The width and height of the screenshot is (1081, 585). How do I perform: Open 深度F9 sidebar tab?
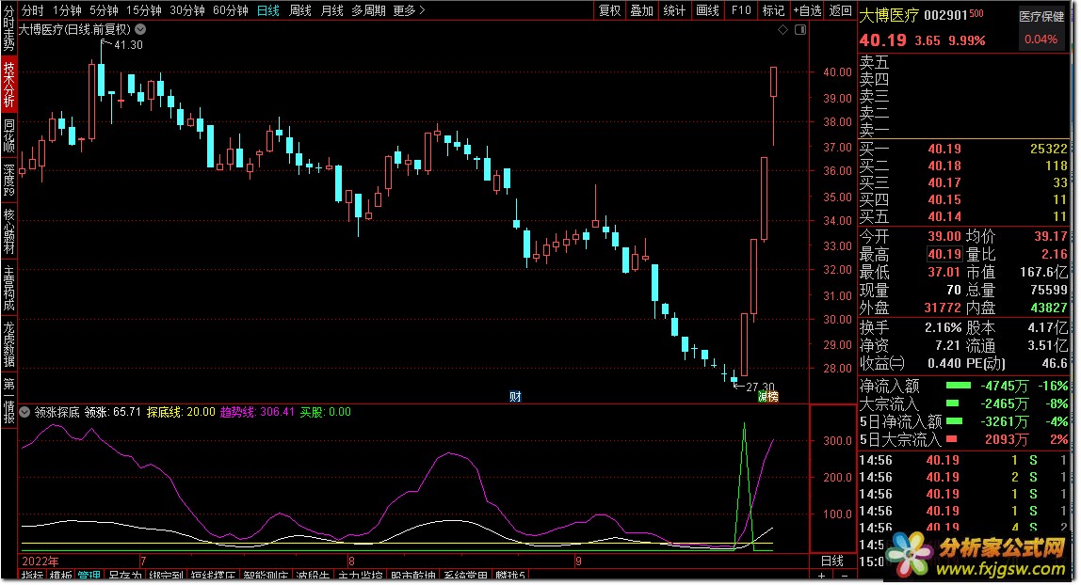8,180
